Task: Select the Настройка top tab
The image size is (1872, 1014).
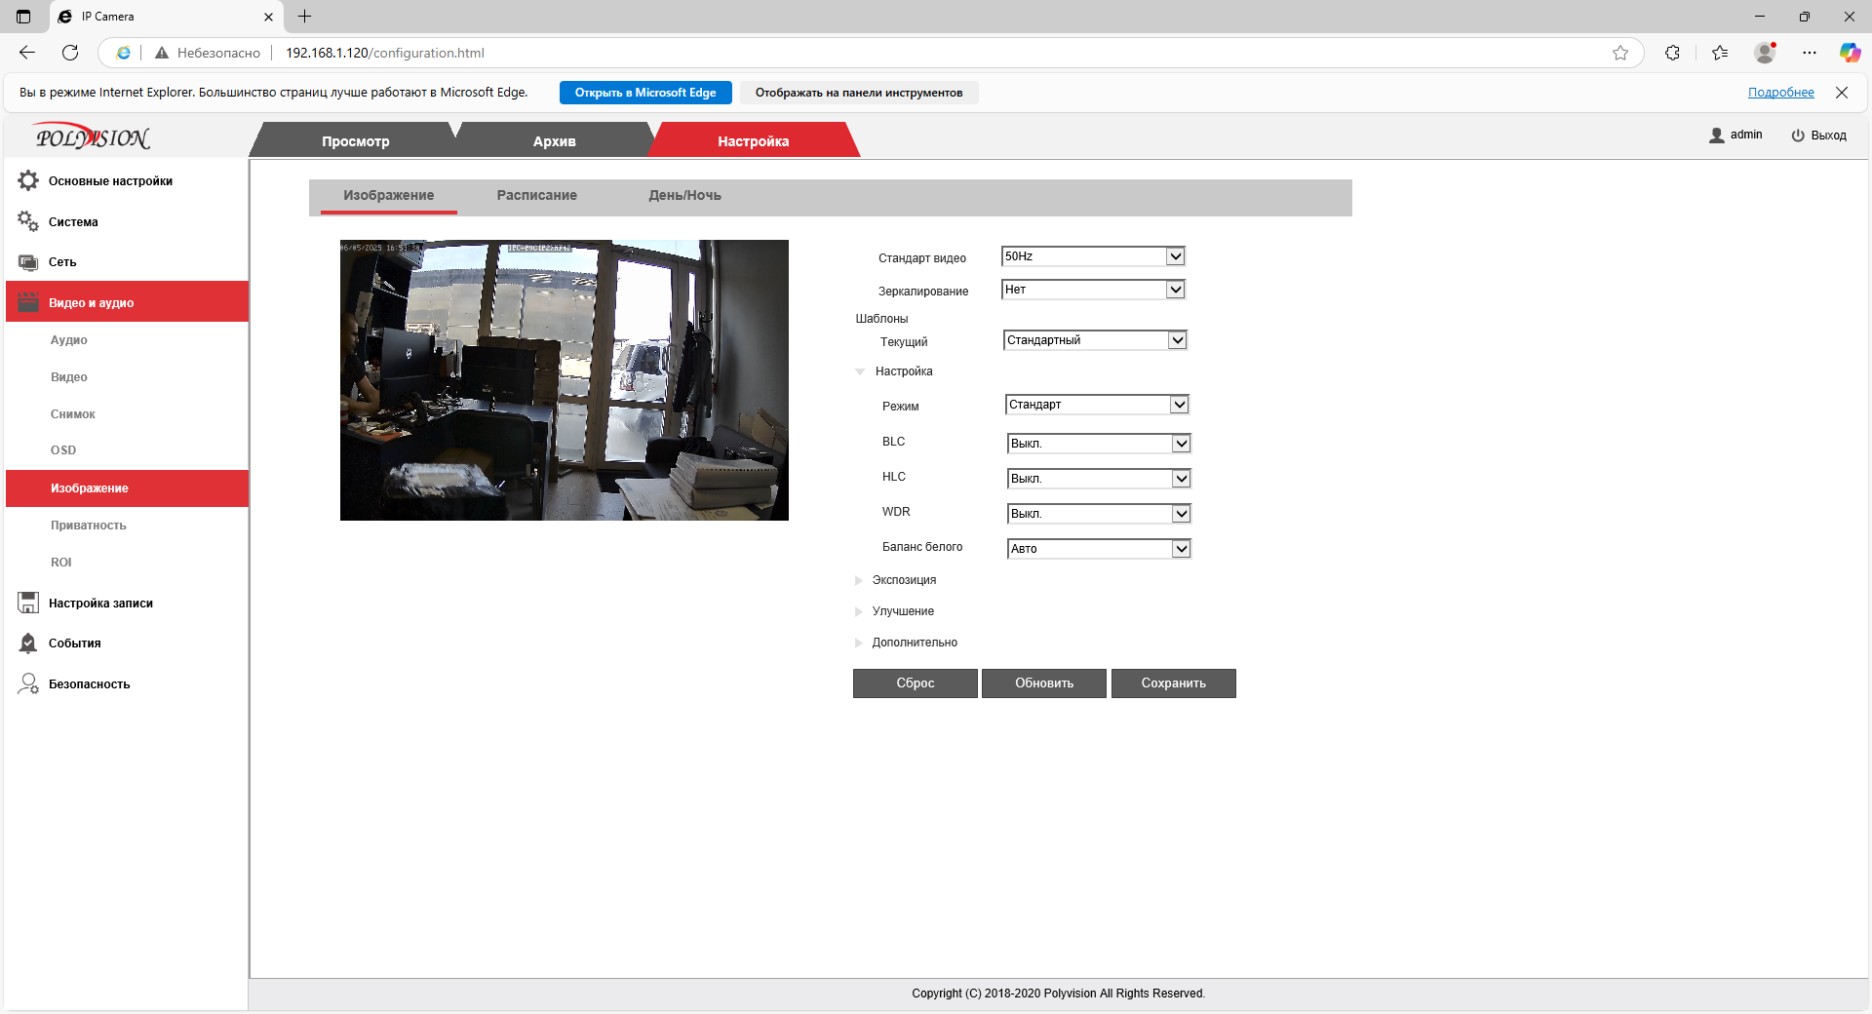Action: (x=754, y=140)
